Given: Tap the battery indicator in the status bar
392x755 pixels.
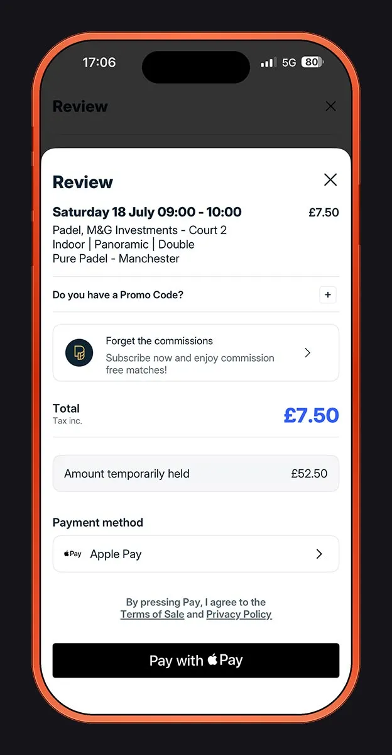Looking at the screenshot, I should [312, 62].
